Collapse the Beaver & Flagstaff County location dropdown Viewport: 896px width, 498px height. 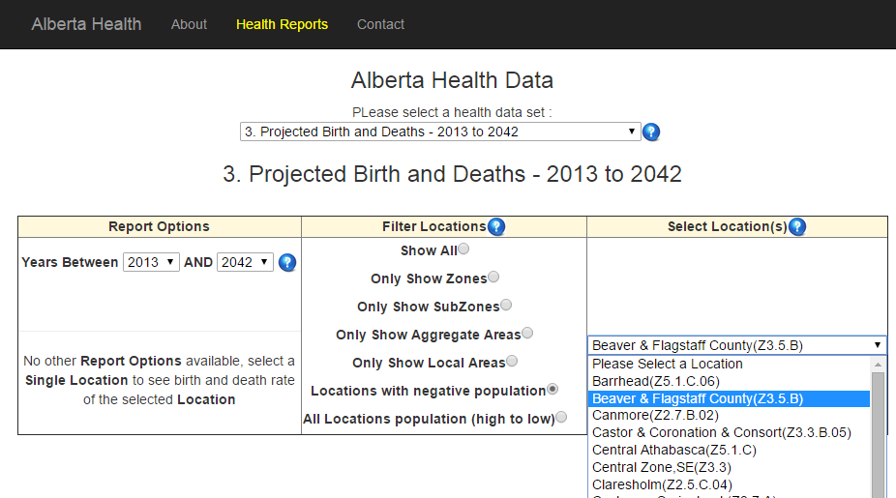click(x=736, y=345)
